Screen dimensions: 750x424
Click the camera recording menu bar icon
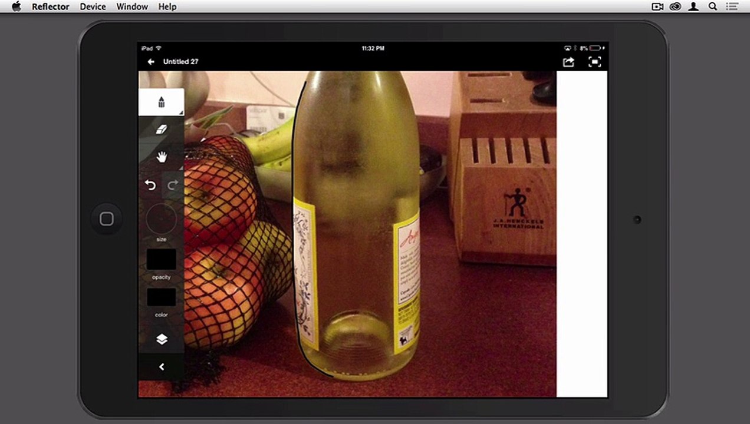pyautogui.click(x=657, y=6)
